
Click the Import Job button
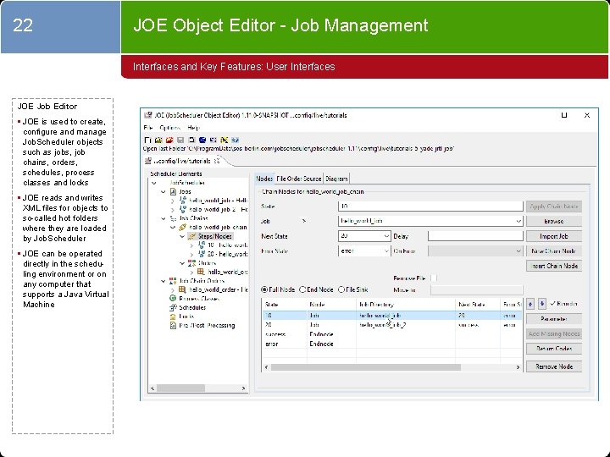point(553,236)
